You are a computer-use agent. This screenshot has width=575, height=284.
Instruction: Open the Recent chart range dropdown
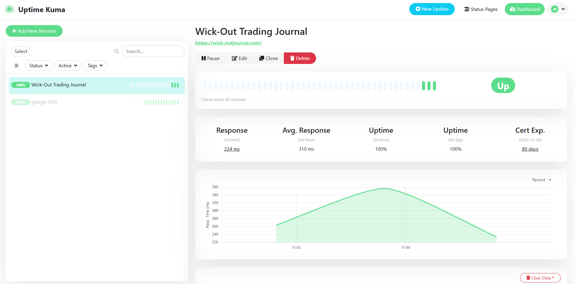tap(542, 180)
